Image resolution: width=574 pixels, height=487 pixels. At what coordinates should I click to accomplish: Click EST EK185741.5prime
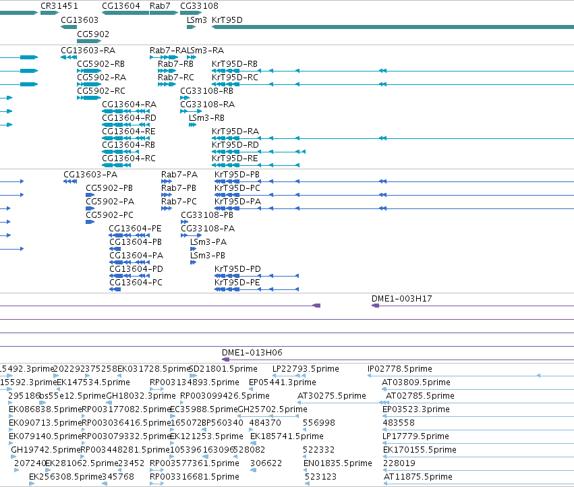tap(287, 436)
